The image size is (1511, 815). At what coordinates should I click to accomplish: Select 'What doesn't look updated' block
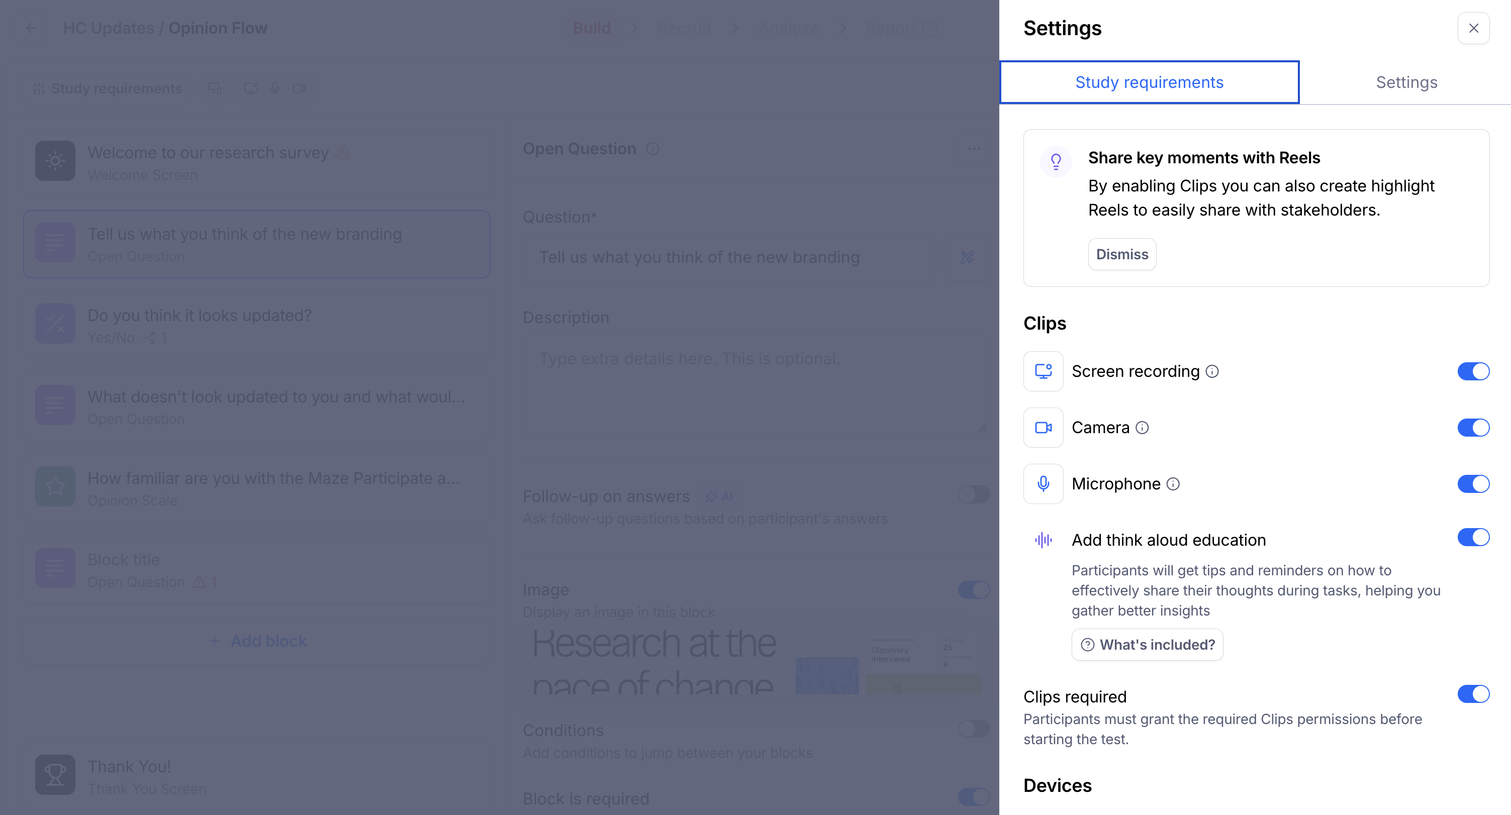point(256,407)
